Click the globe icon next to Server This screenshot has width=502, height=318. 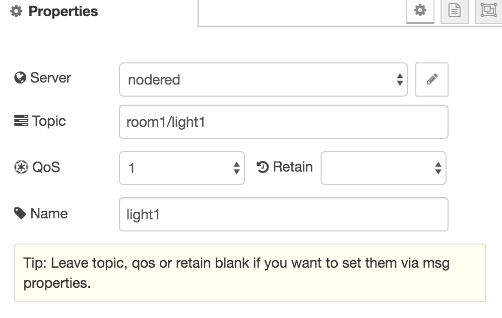(x=20, y=77)
